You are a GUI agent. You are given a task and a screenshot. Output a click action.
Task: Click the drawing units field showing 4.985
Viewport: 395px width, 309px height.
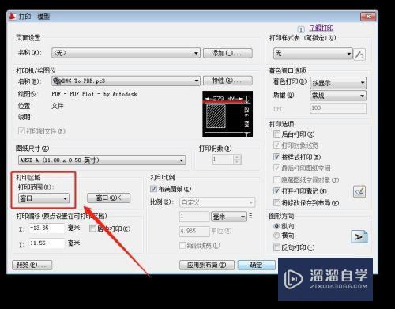tap(194, 231)
